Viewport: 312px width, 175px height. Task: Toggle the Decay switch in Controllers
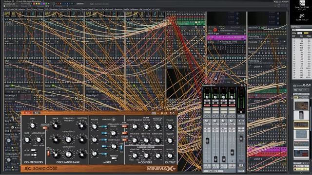coord(34,155)
